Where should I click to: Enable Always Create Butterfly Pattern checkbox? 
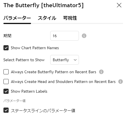[x=6, y=72]
